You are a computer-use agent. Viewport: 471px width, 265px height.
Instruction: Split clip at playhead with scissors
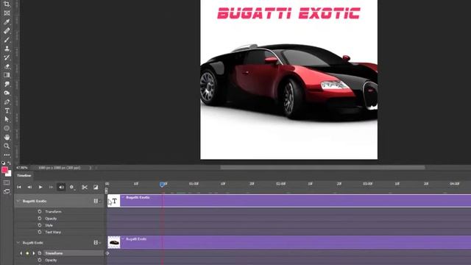(x=85, y=187)
